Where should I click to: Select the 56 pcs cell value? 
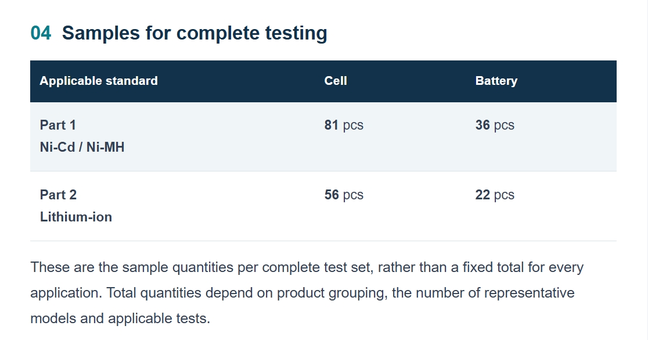click(344, 195)
